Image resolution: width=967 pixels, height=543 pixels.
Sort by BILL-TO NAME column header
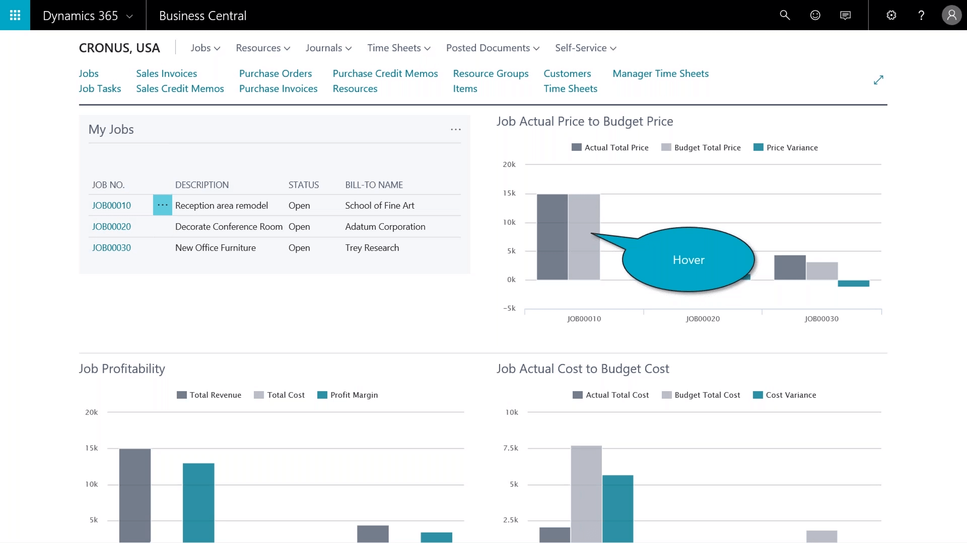point(374,185)
